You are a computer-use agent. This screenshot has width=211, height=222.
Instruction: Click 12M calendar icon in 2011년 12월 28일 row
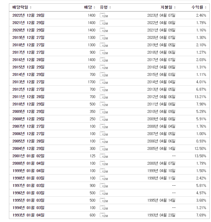(x=104, y=97)
